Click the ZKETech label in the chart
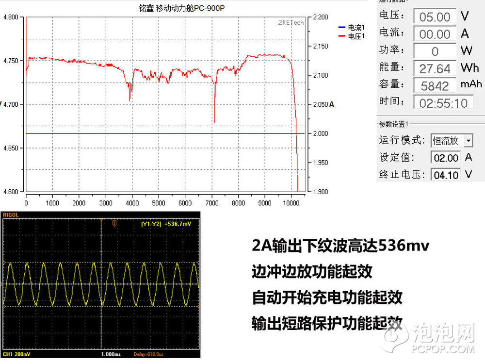Viewport: 485px width, 364px height. click(291, 23)
